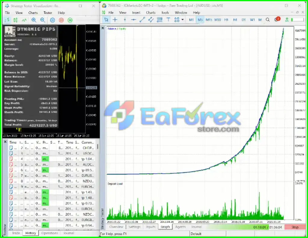
Task: Switch to M15 timeframe
Action: tap(209, 20)
